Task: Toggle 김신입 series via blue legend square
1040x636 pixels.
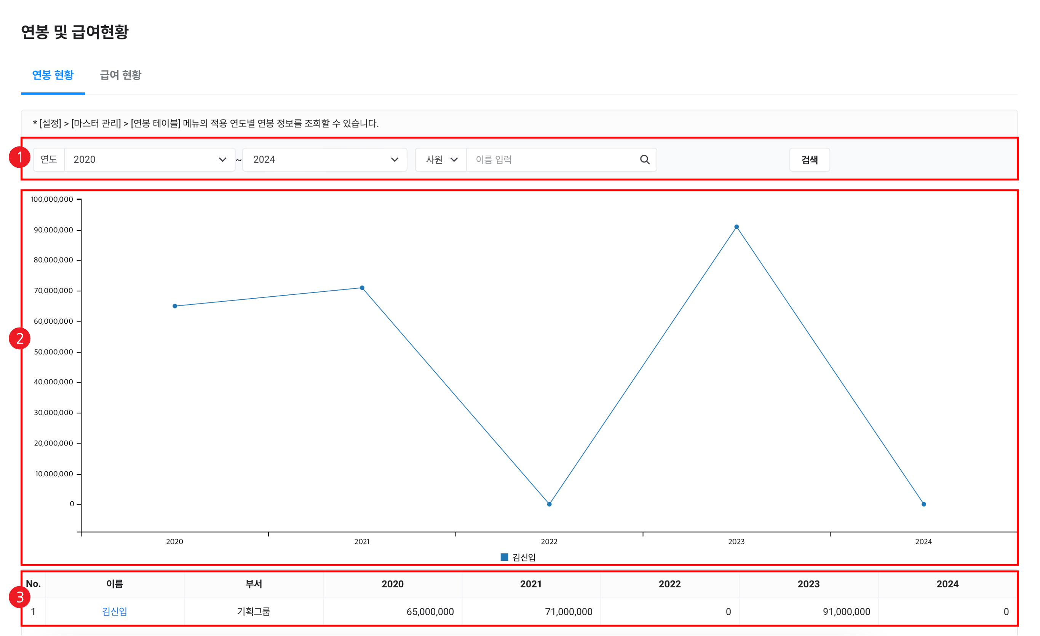Action: click(x=504, y=557)
